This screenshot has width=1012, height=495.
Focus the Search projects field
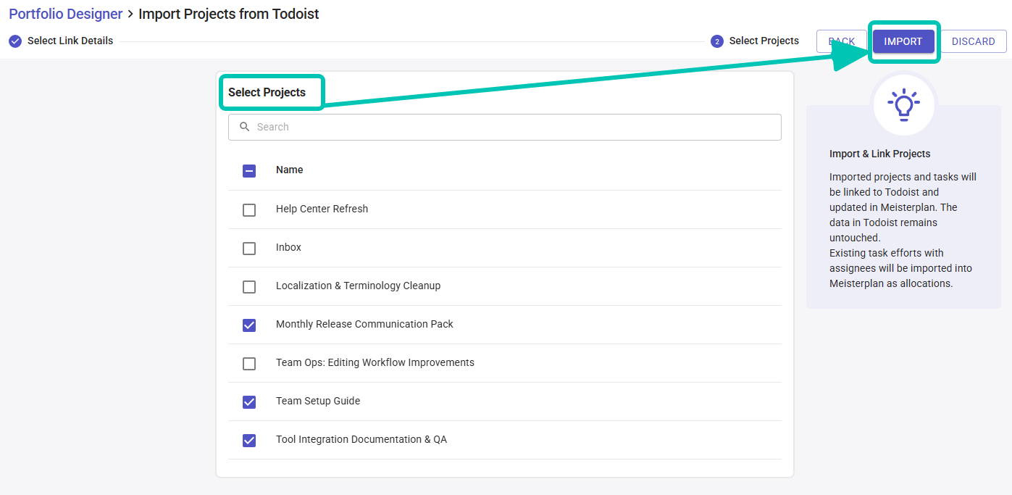[505, 127]
